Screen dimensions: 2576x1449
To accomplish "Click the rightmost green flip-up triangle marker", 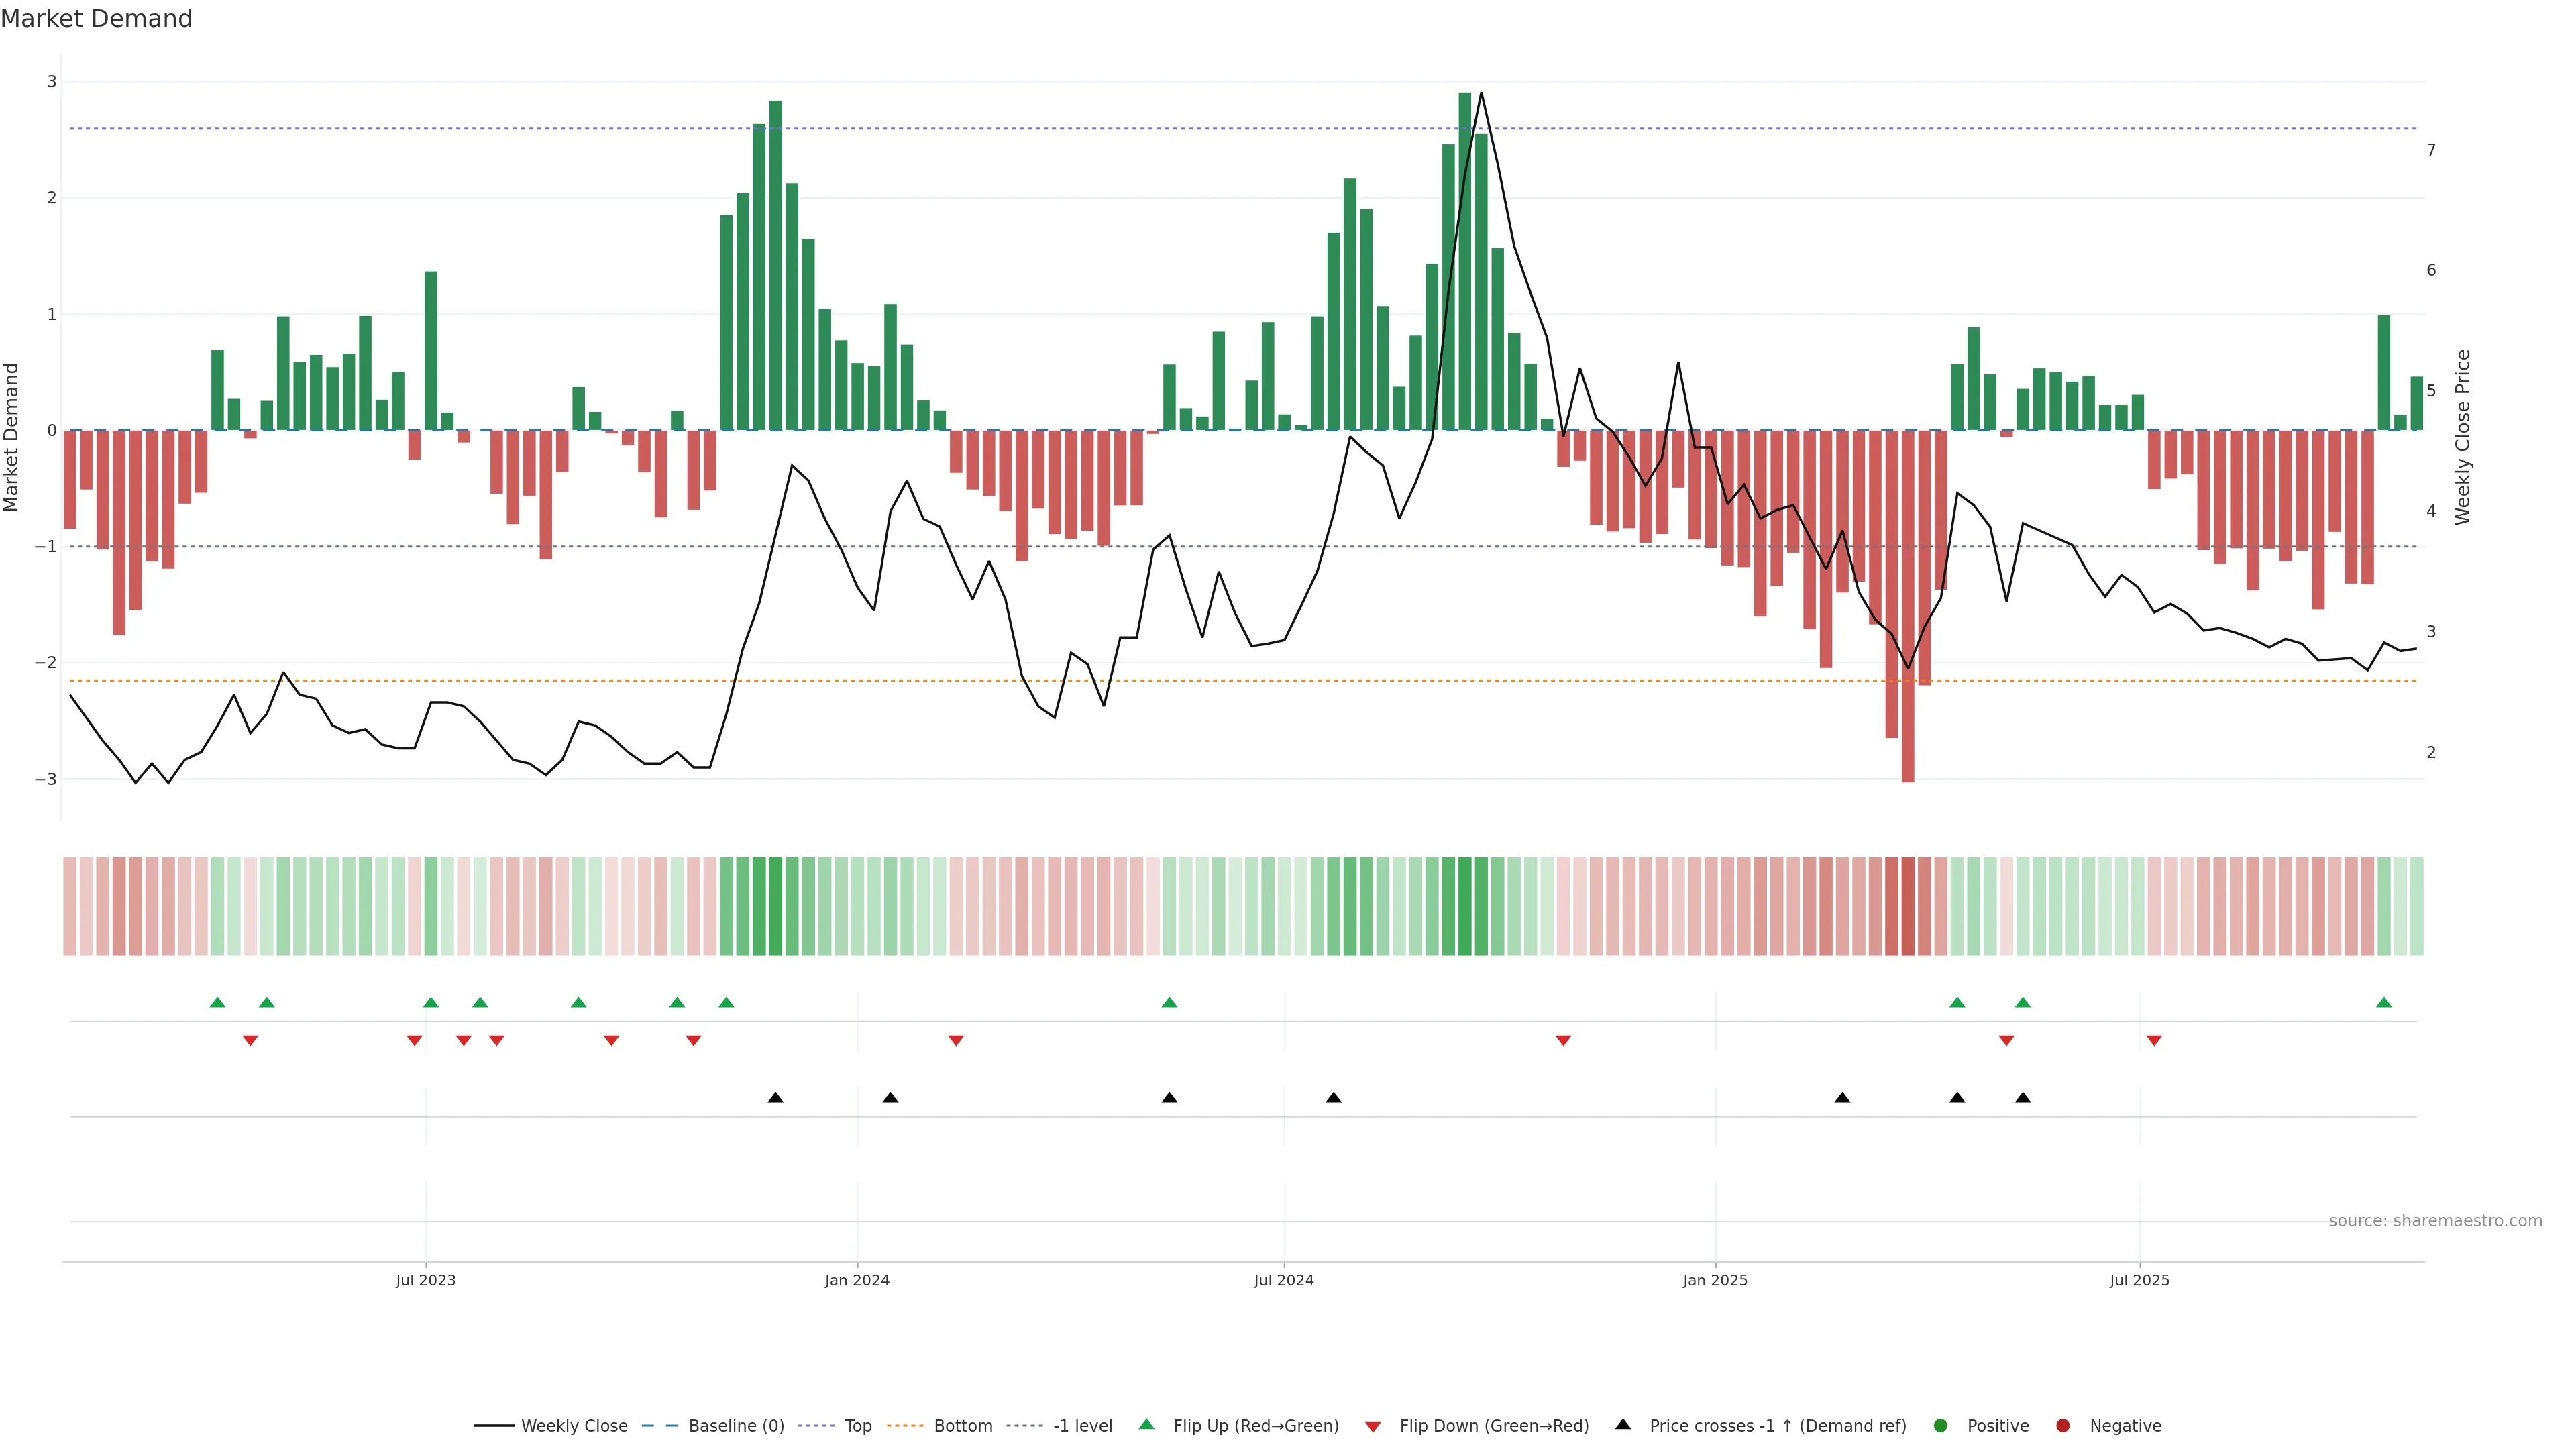I will coord(2384,1002).
